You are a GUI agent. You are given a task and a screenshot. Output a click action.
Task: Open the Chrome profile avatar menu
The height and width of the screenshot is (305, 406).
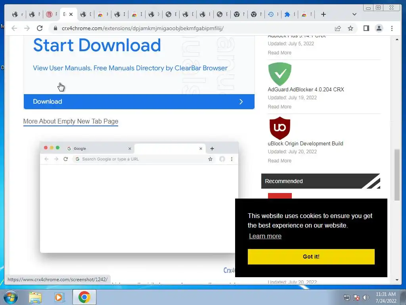379,28
